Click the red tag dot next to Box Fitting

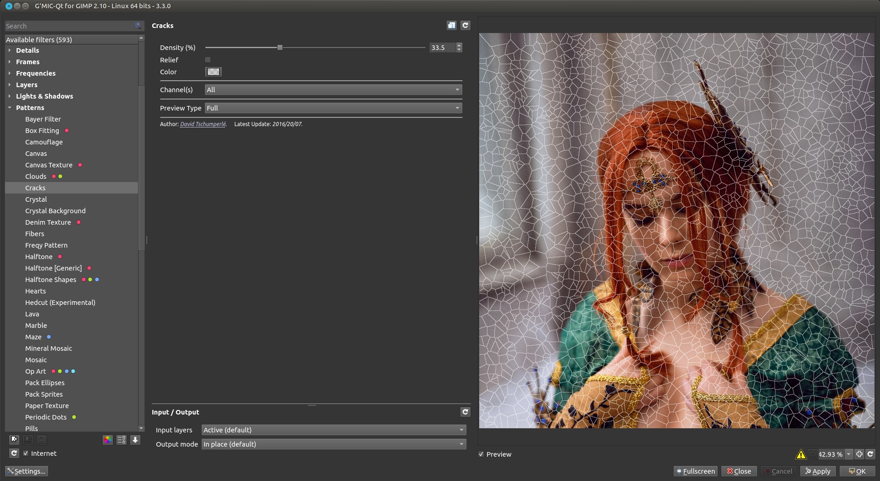click(66, 131)
